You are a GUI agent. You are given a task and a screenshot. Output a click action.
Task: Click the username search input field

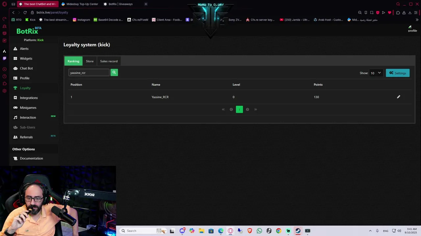point(89,72)
